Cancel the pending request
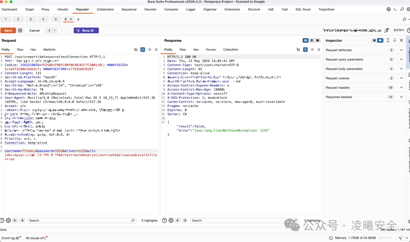Image resolution: width=410 pixels, height=242 pixels. (x=35, y=30)
